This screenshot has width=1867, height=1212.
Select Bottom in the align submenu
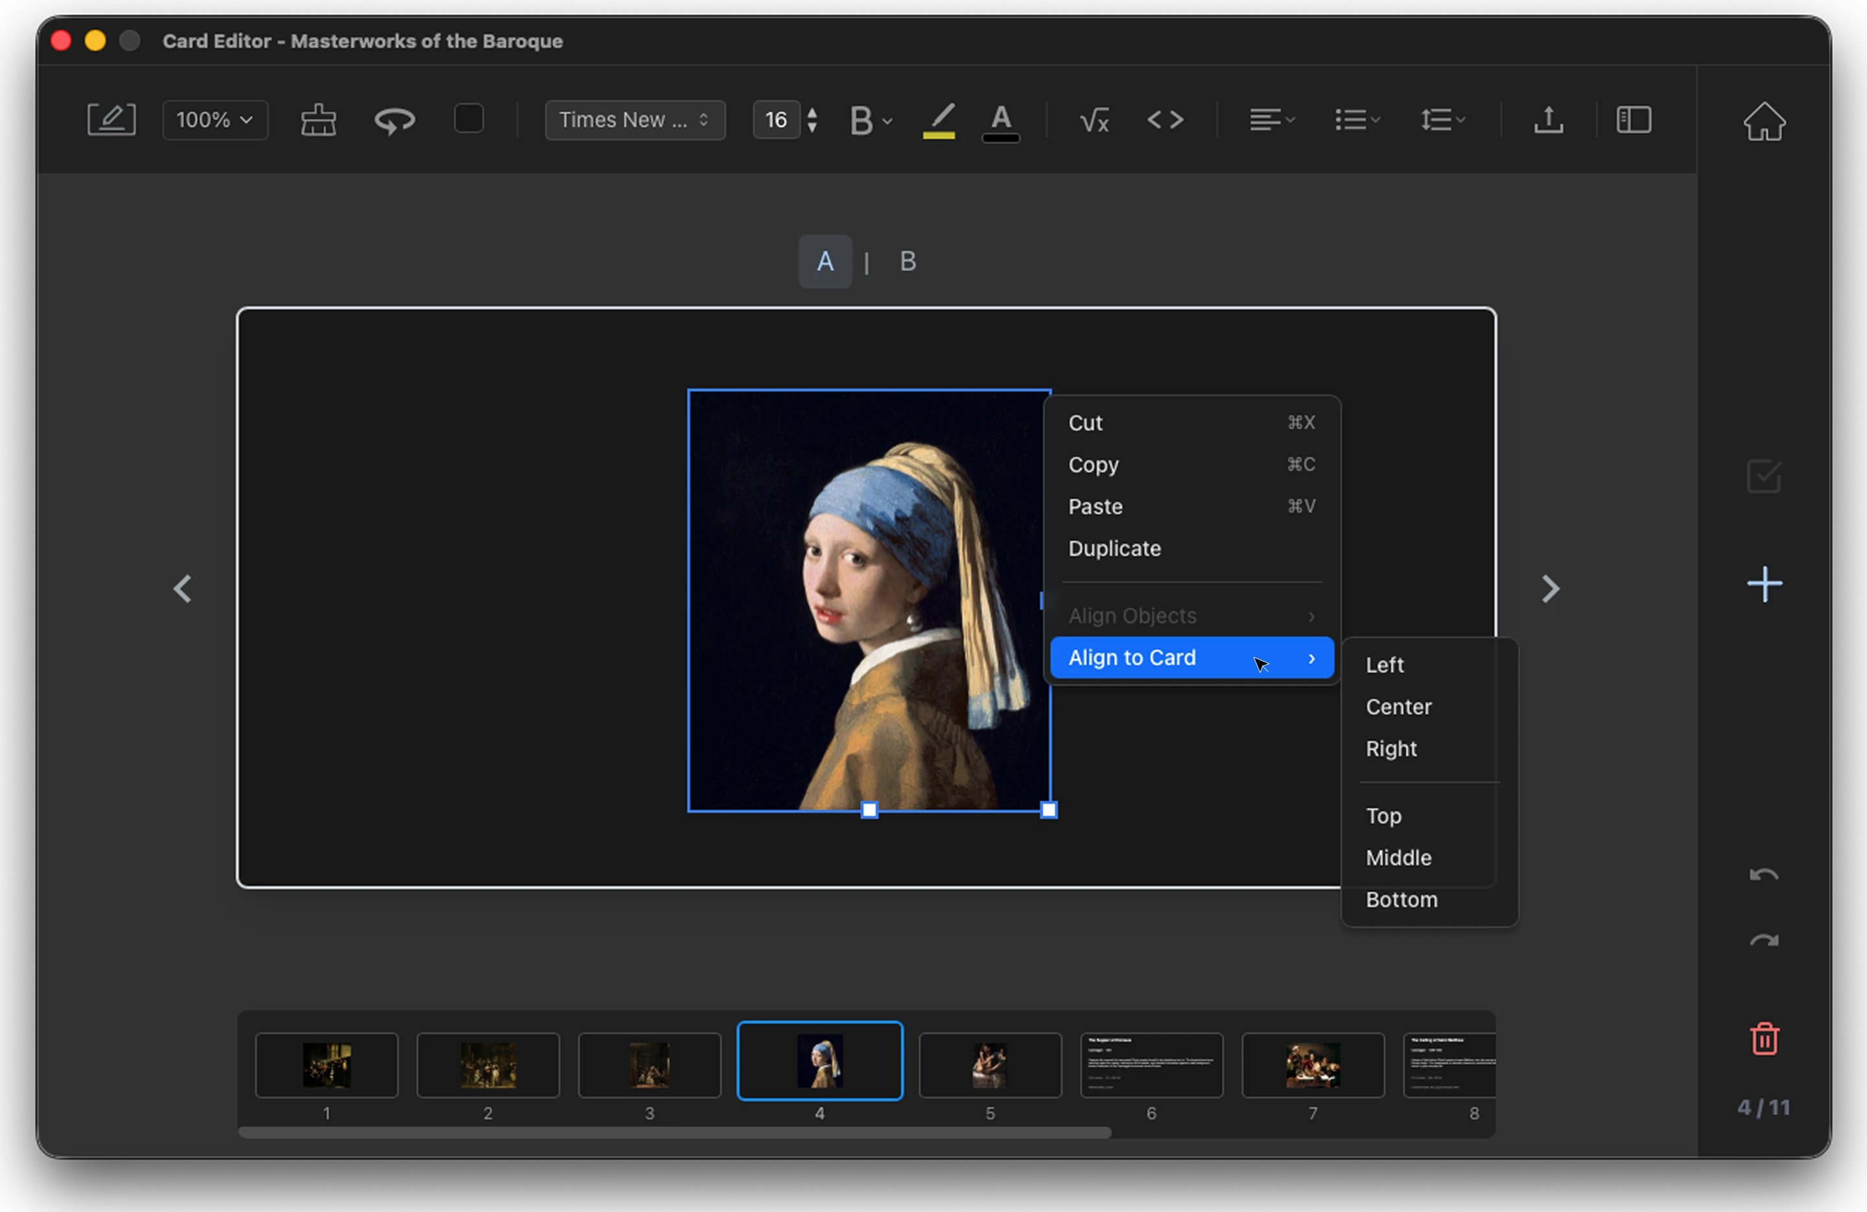coord(1429,899)
